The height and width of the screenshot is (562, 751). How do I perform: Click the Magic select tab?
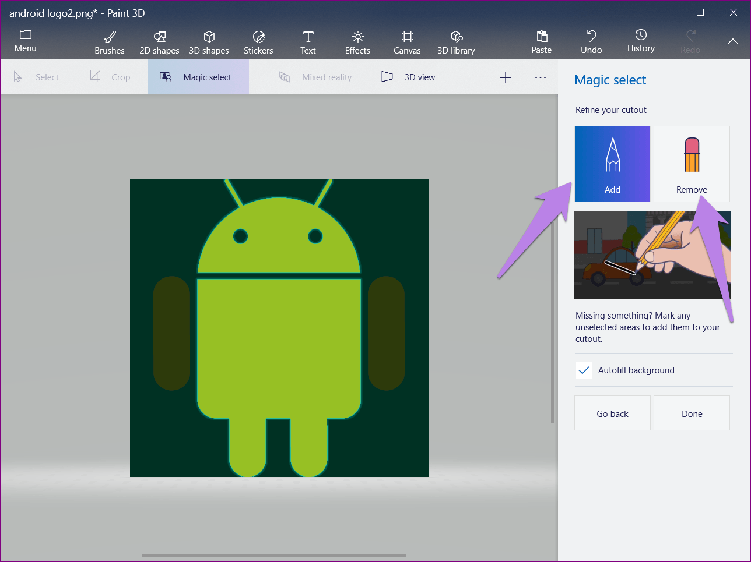pyautogui.click(x=198, y=77)
